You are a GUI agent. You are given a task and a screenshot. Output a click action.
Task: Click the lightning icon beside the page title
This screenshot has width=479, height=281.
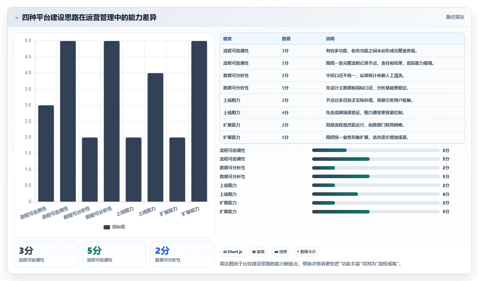[x=17, y=18]
